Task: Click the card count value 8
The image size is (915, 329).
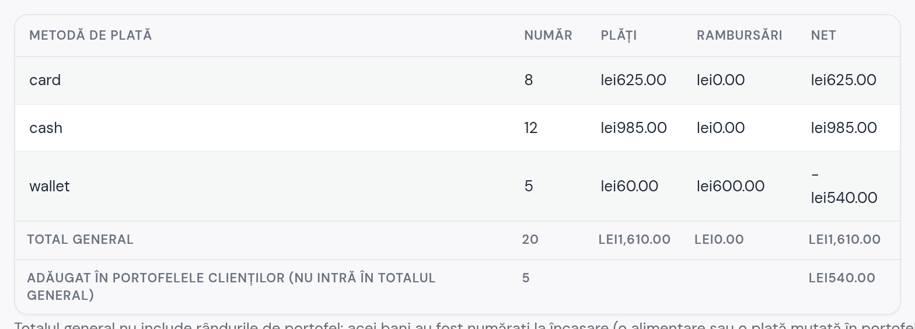Action: click(x=529, y=80)
